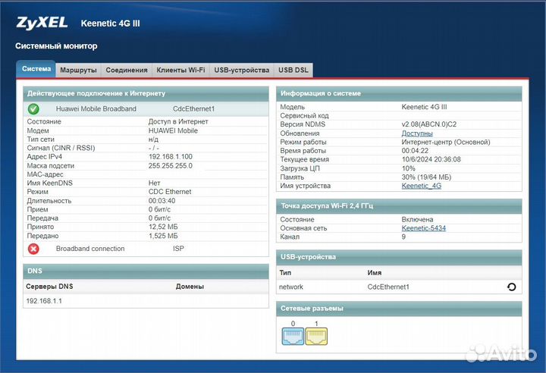
Task: Select the Клиенты Wi-Fi tab
Action: (180, 70)
